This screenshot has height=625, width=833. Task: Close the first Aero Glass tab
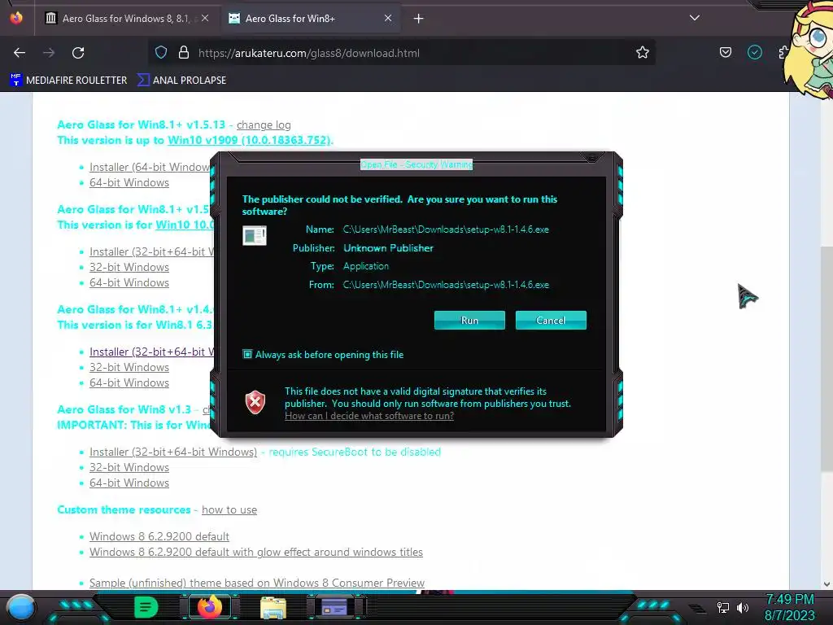click(x=205, y=18)
